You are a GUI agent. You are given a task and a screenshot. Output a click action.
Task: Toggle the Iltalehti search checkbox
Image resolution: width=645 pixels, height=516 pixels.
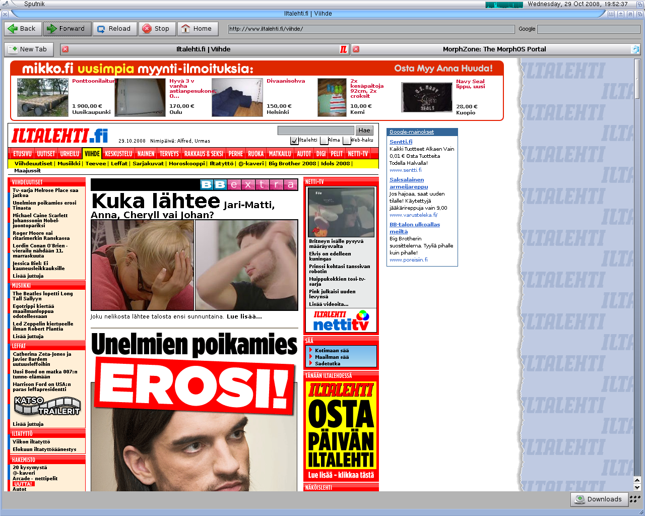(x=294, y=141)
